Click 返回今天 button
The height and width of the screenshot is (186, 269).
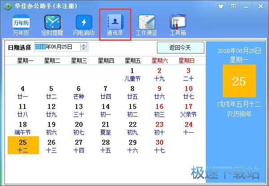tap(181, 48)
